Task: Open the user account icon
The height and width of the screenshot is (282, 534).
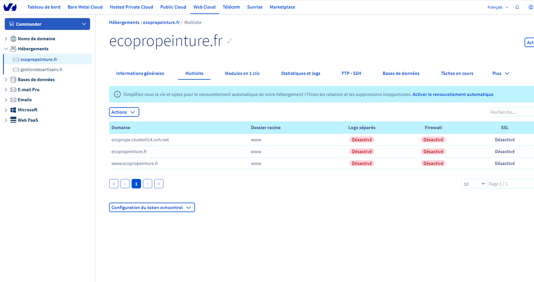Action: [x=530, y=7]
